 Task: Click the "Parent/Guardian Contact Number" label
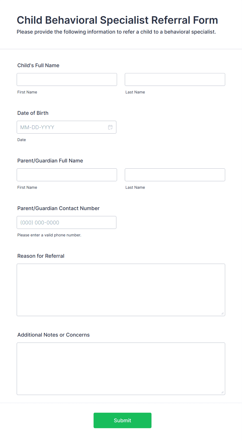pos(58,208)
